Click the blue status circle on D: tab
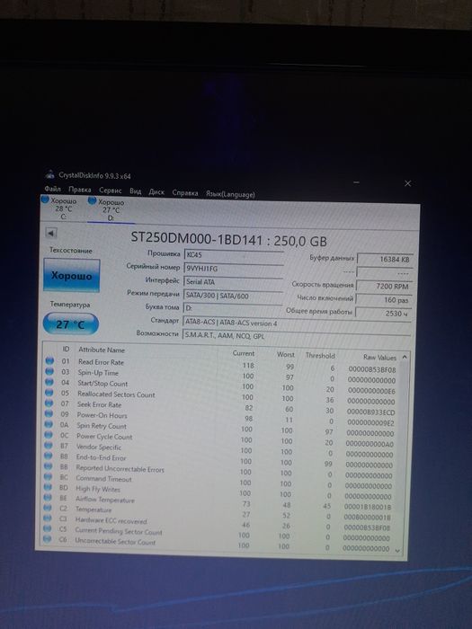The height and width of the screenshot is (629, 472). point(92,200)
